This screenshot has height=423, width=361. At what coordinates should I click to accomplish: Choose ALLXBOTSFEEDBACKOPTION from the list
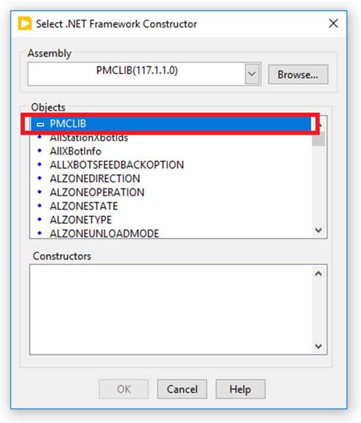(x=117, y=165)
